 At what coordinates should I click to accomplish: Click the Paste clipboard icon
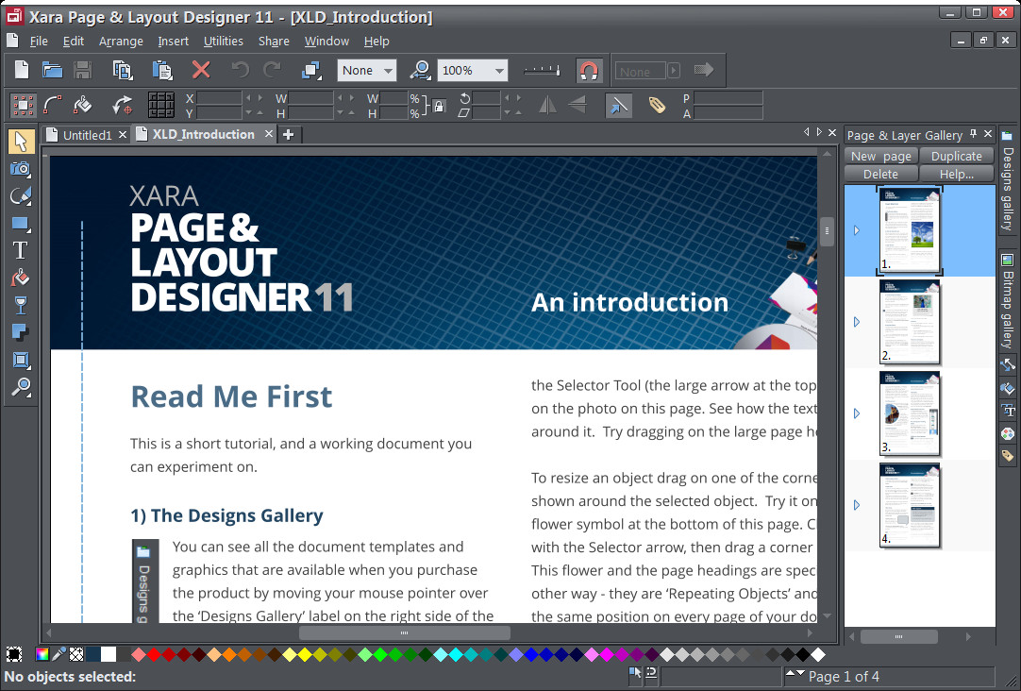coord(162,70)
